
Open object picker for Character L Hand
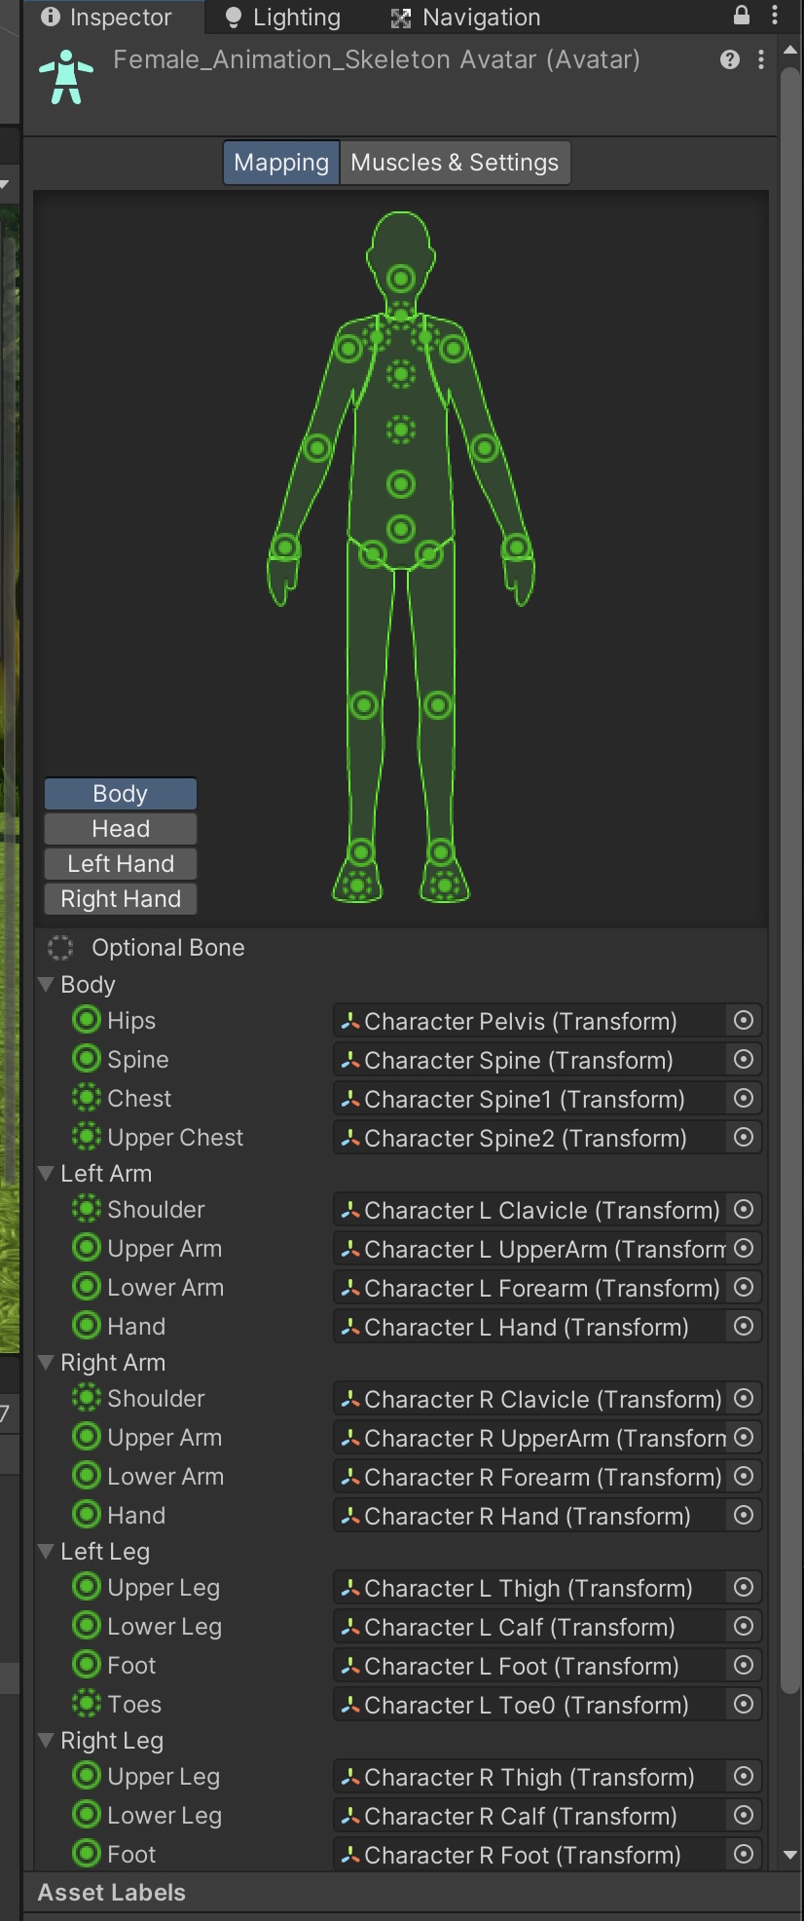point(744,1327)
